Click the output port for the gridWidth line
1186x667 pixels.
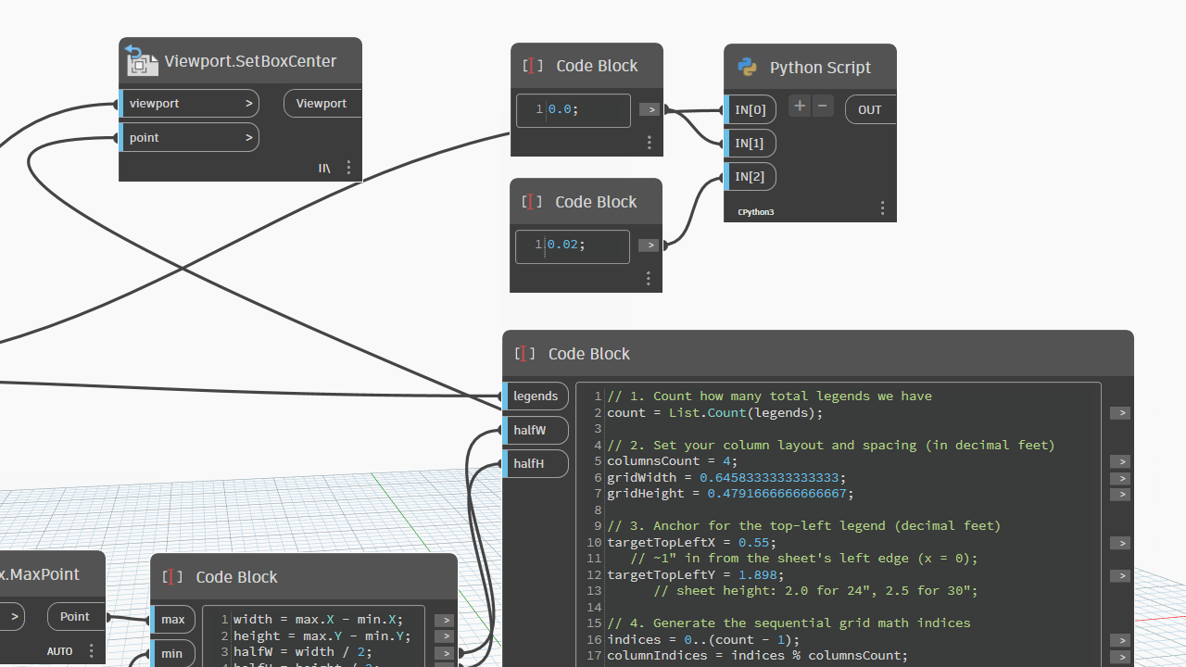point(1120,478)
